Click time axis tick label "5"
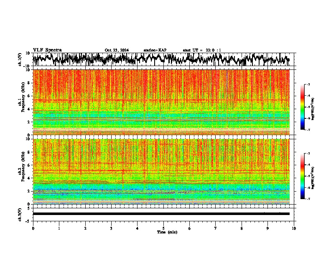 coord(163,228)
